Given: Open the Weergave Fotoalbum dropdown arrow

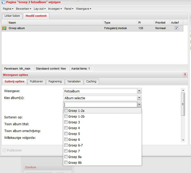Looking at the screenshot, I should click(139, 91).
